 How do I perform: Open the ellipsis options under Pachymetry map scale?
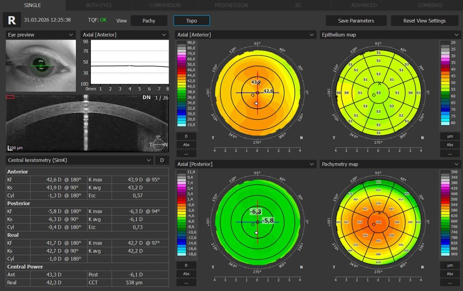450,282
